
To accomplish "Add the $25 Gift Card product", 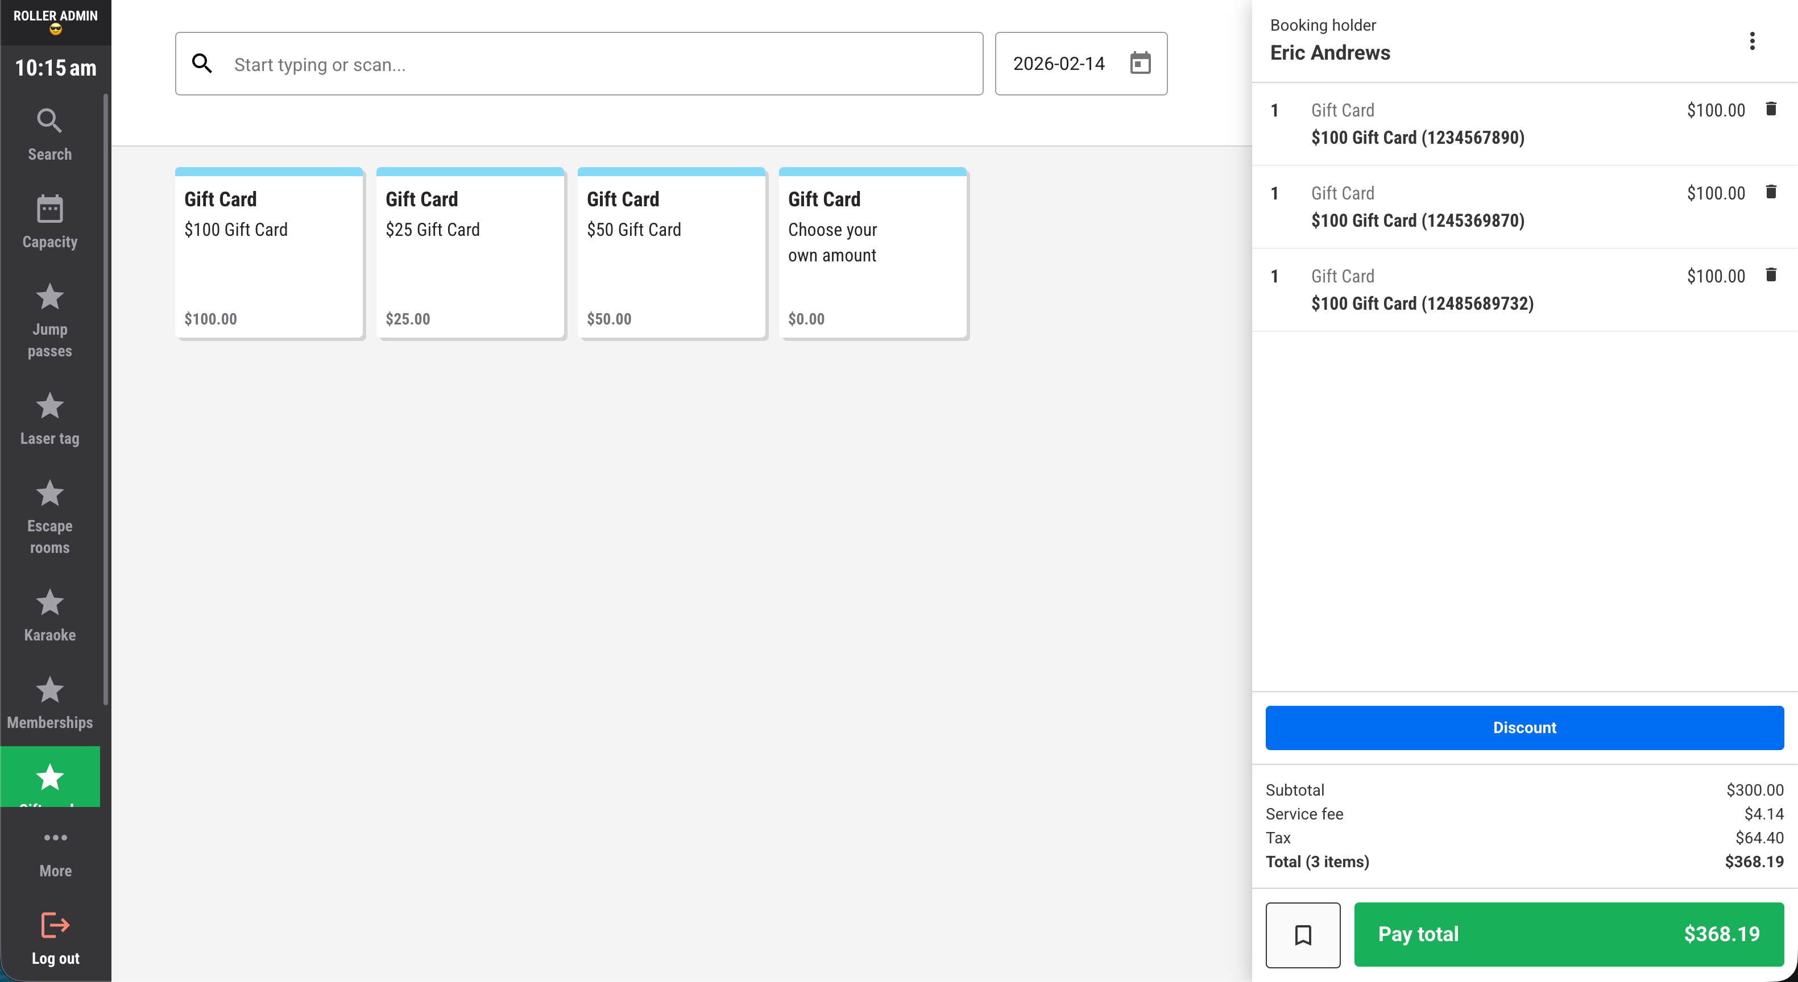I will click(470, 252).
